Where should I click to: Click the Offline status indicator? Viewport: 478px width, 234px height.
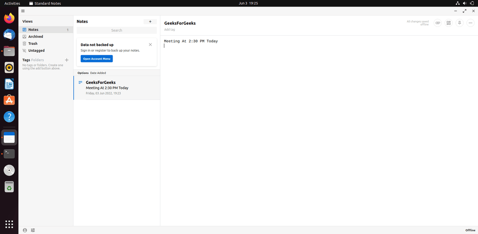coord(470,231)
